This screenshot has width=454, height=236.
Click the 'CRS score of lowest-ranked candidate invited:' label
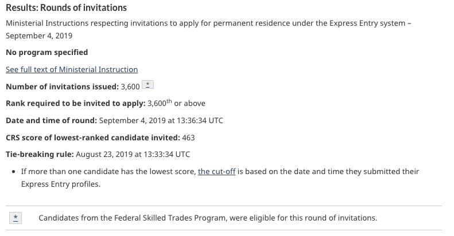[x=93, y=137]
